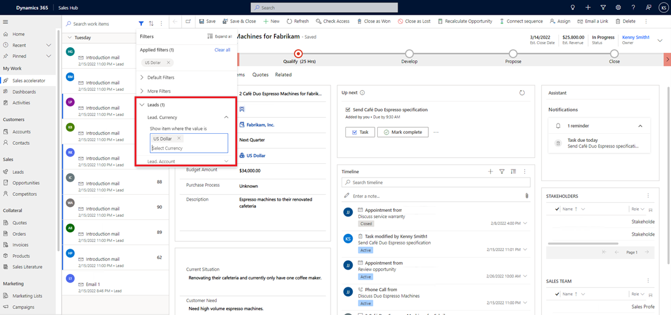The width and height of the screenshot is (671, 315).
Task: Open Fabrikam, Inc. account link
Action: pos(261,125)
